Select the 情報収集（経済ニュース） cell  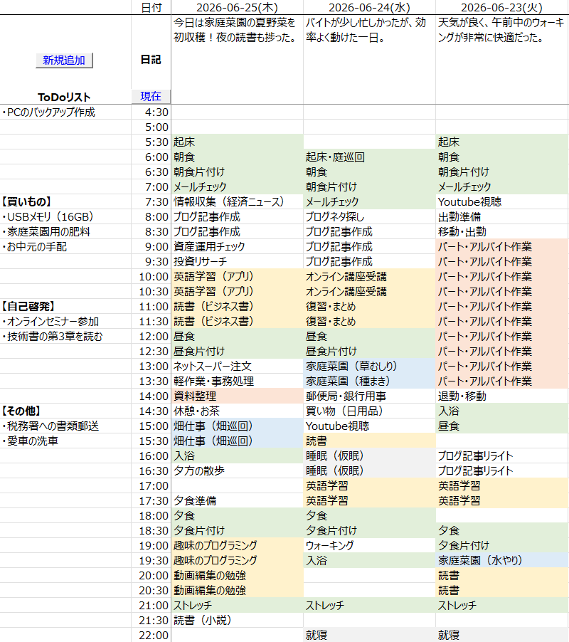point(237,201)
